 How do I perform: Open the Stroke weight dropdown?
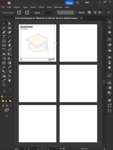click(x=54, y=12)
